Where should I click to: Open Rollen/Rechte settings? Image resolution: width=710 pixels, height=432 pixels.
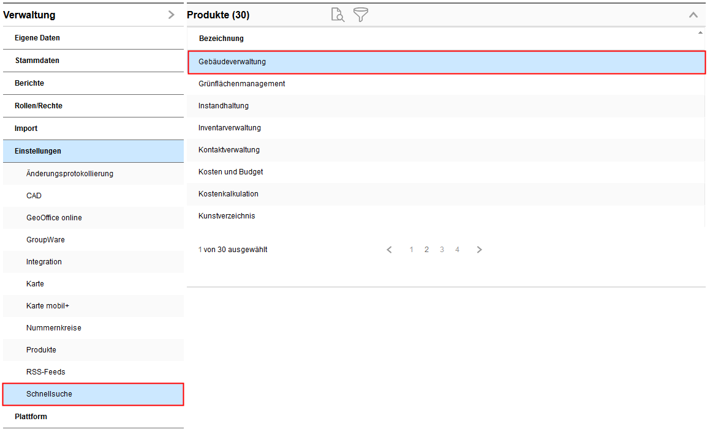pyautogui.click(x=40, y=105)
